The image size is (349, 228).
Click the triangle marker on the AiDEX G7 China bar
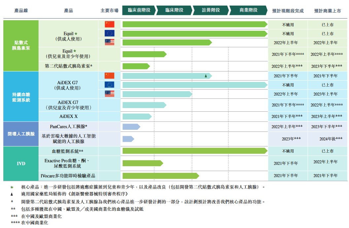(206, 76)
